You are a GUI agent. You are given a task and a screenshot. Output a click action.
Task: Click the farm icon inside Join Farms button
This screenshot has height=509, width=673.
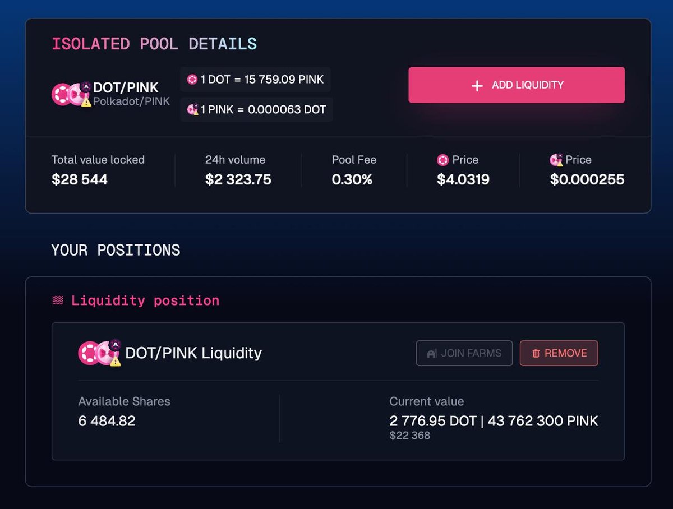(432, 353)
